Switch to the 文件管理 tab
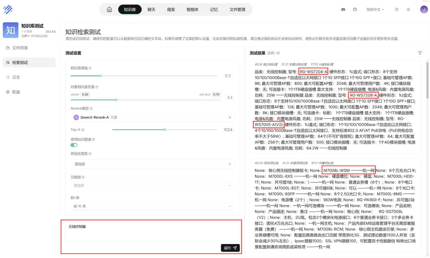 click(x=237, y=10)
